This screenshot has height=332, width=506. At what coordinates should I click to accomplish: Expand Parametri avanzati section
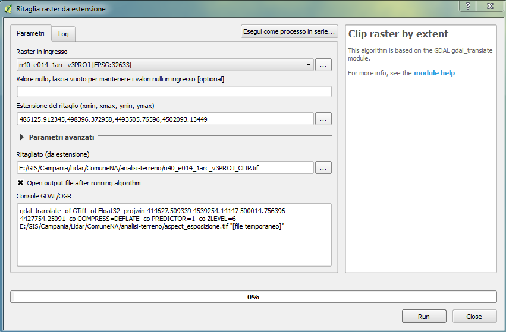tap(21, 137)
